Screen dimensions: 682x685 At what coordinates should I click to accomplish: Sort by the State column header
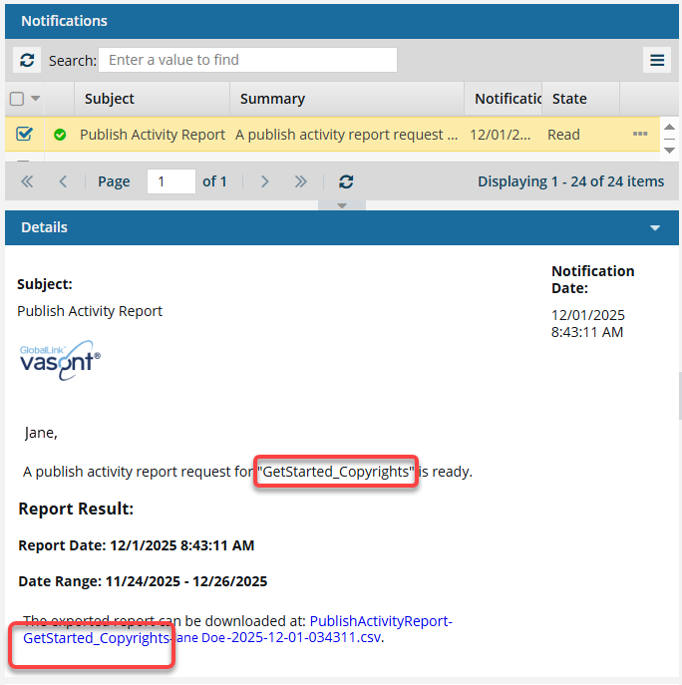point(569,99)
